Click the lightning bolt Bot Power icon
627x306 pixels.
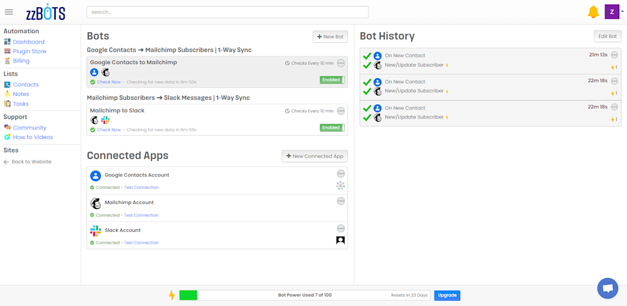(171, 295)
